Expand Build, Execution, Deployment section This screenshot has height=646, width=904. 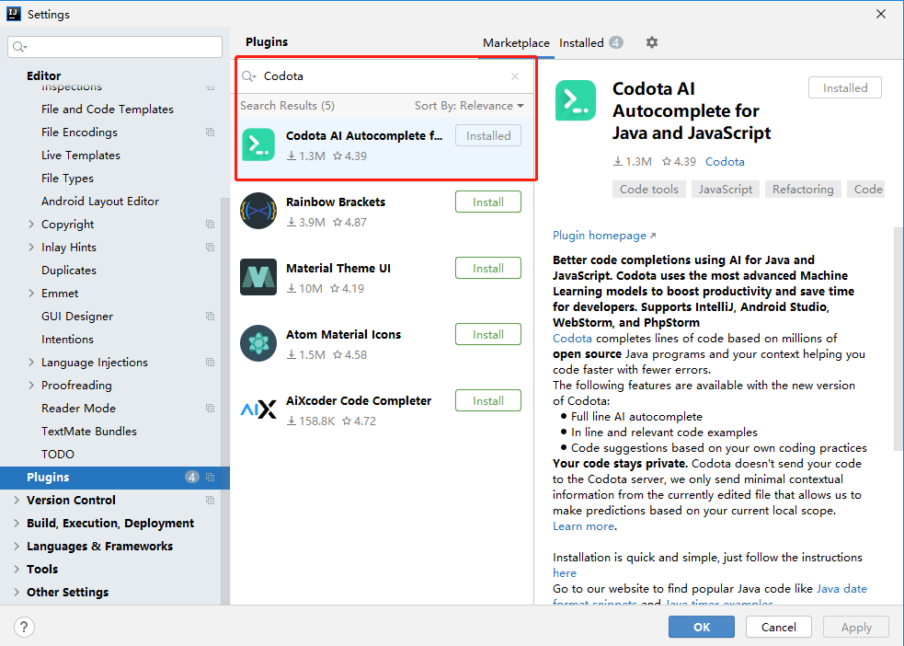coord(17,523)
